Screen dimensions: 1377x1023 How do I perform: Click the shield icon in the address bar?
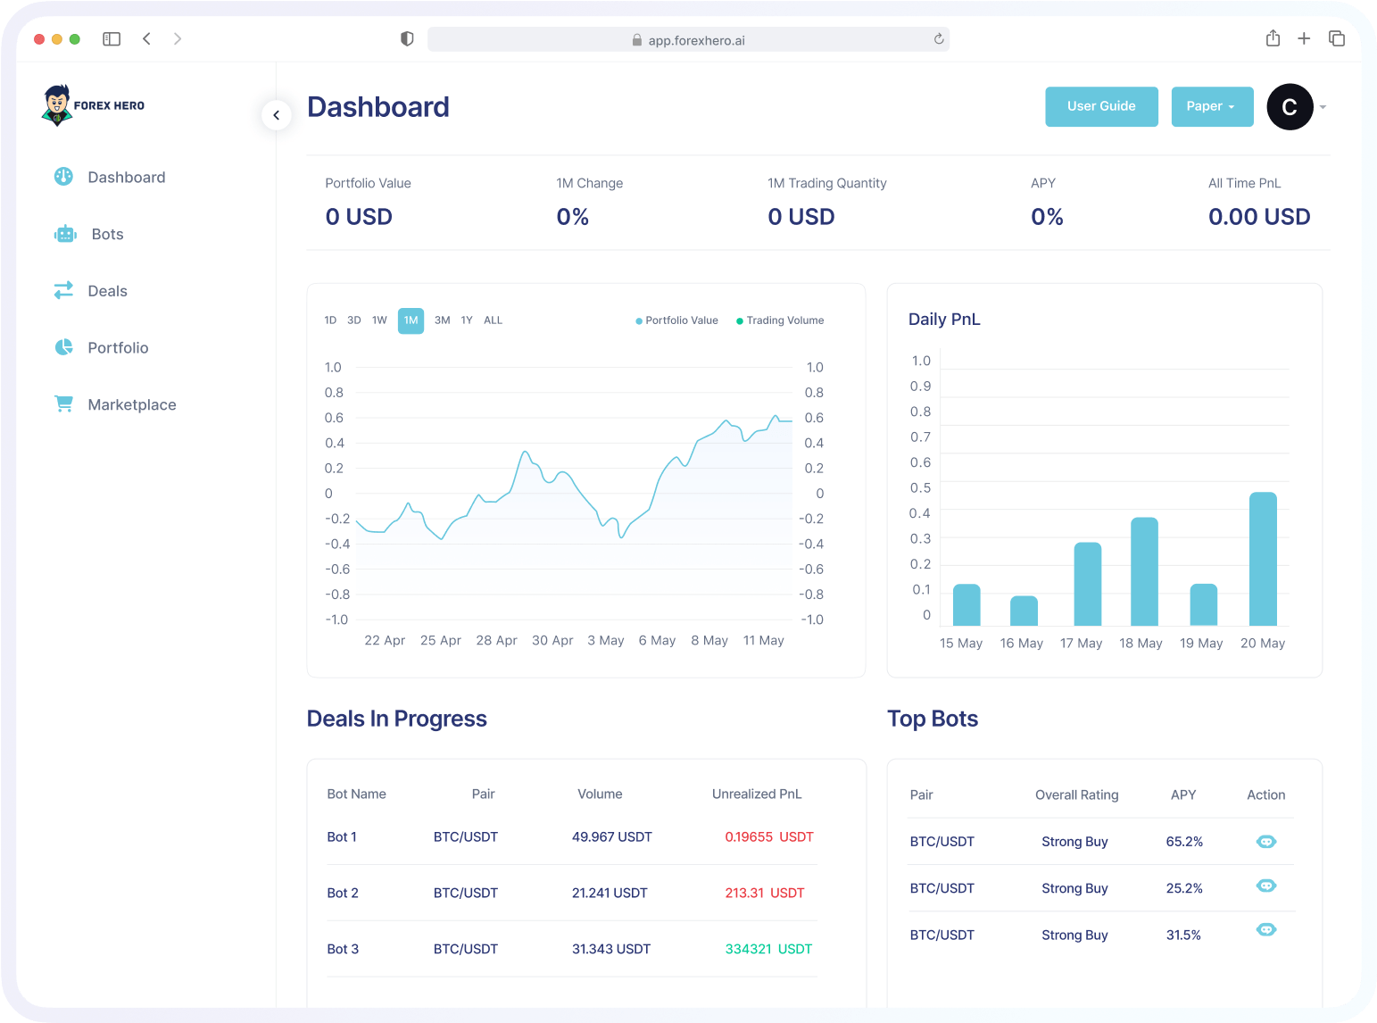coord(407,38)
